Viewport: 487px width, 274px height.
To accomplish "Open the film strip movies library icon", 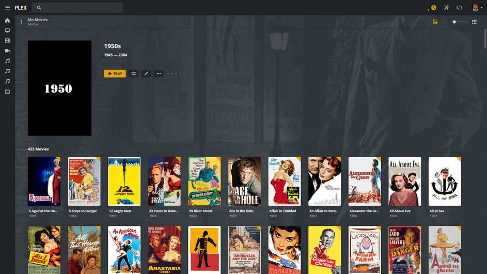I will (x=7, y=41).
